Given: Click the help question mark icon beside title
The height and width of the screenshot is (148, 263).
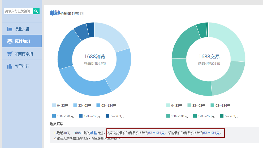Looking at the screenshot, I should click(82, 14).
